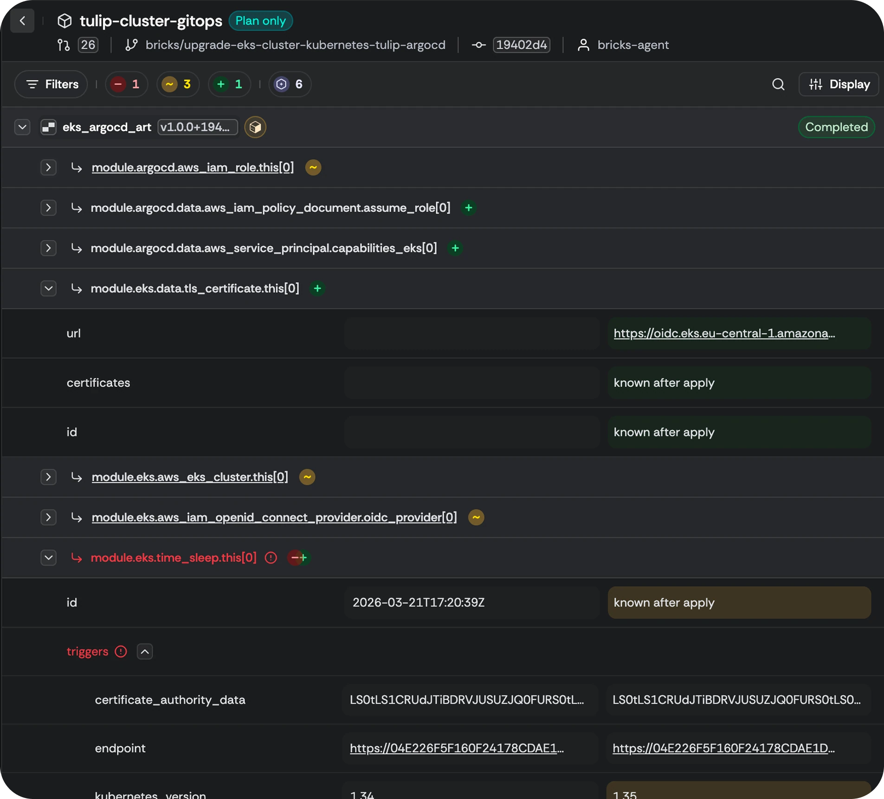
Task: Open the new endpoint link ending CDAE1D…
Action: (x=724, y=748)
